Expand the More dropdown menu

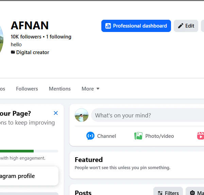tap(90, 89)
